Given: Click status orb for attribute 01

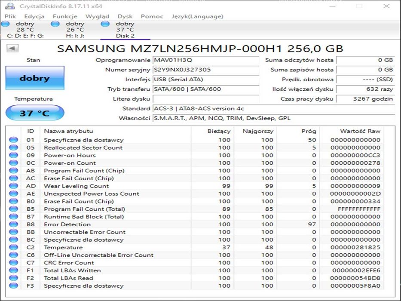Looking at the screenshot, I should point(14,140).
